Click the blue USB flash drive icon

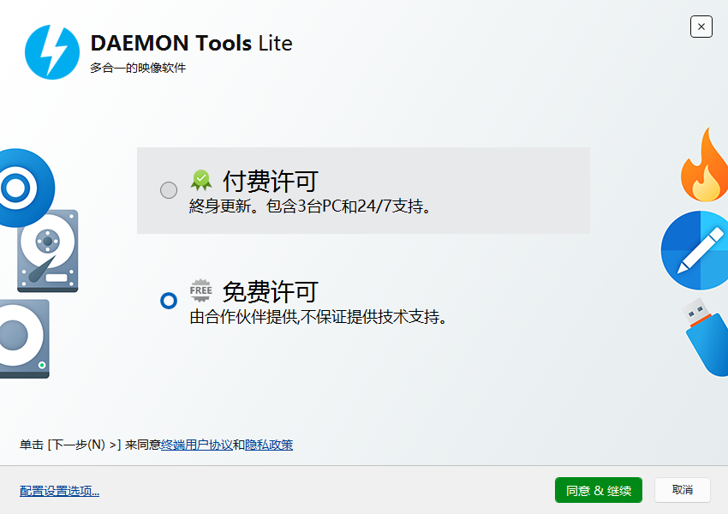[x=702, y=338]
